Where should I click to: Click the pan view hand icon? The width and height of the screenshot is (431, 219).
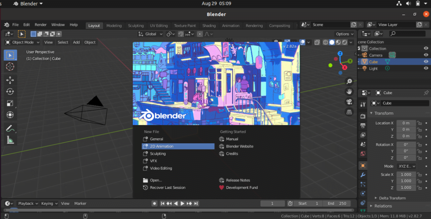click(x=349, y=92)
